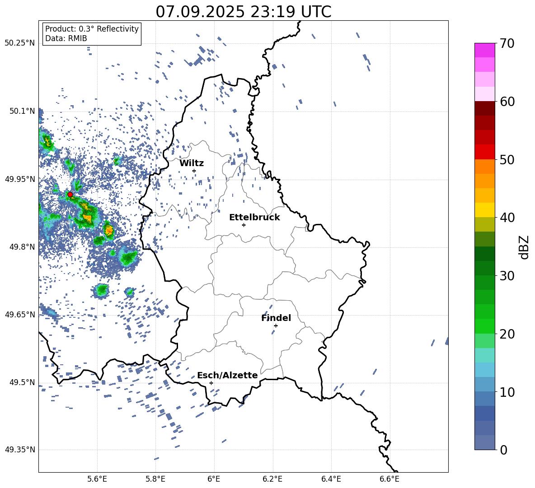Image resolution: width=535 pixels, height=488 pixels.
Task: Click the 6°E longitude label
Action: 214,479
